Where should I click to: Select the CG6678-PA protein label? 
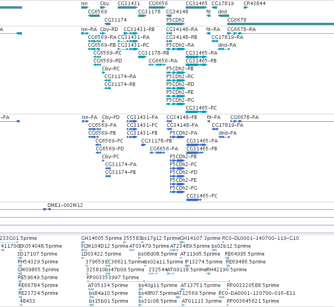tap(245, 117)
